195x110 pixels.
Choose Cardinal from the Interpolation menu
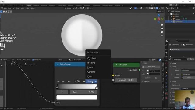[x=98, y=72]
